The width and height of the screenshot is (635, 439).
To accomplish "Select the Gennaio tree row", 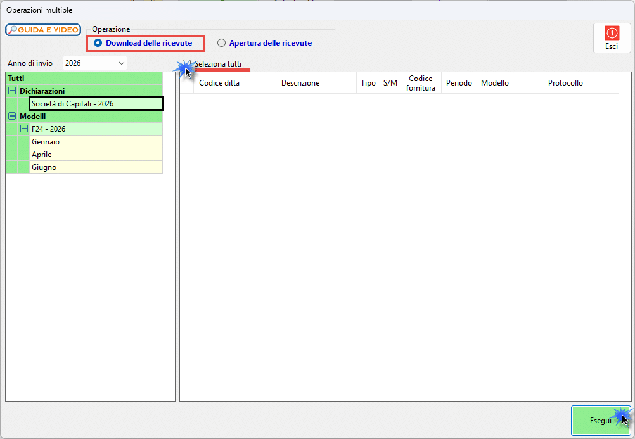I will (96, 142).
